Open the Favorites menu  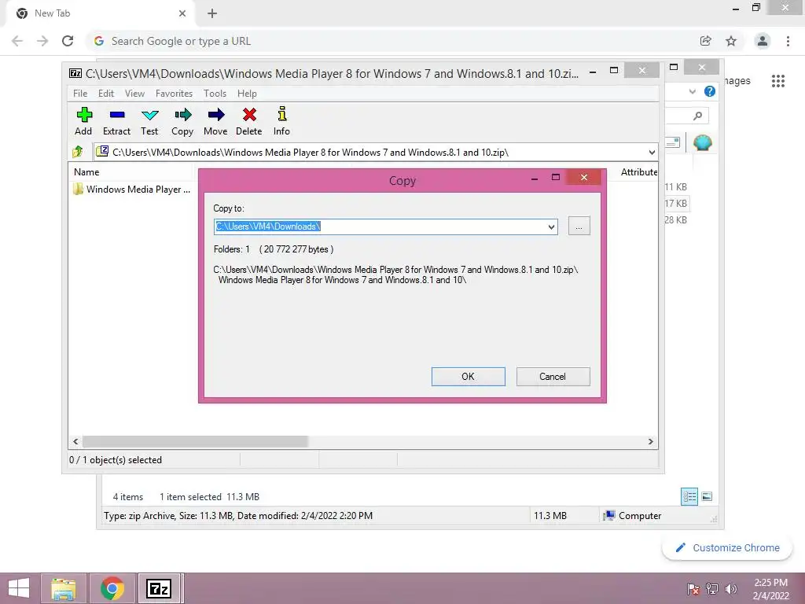click(x=174, y=94)
